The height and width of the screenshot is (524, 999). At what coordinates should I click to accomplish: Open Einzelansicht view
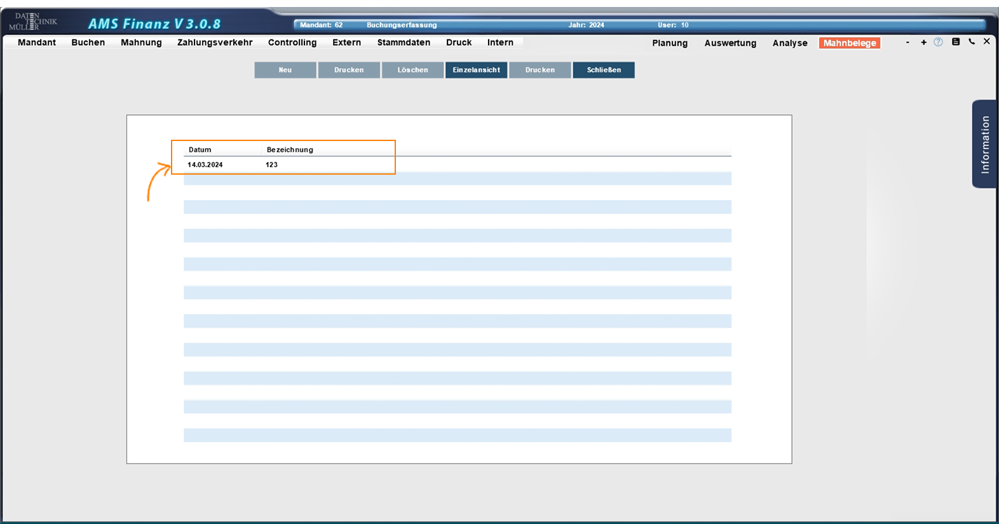(476, 70)
